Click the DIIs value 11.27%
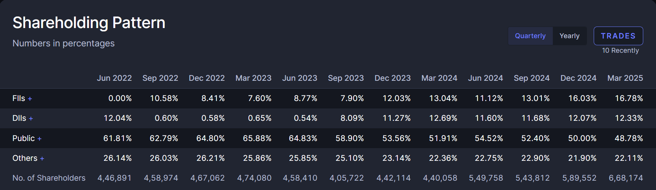This screenshot has height=190, width=656. (397, 118)
